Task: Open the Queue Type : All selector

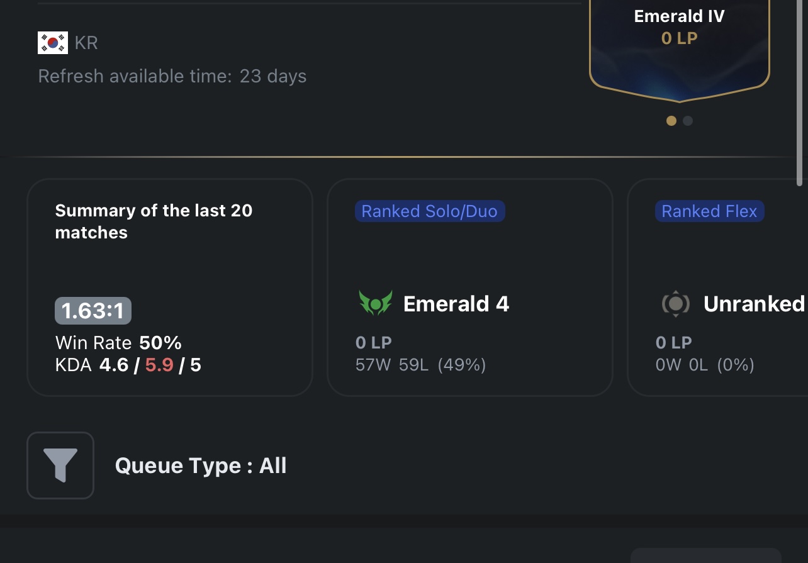Action: 201,465
